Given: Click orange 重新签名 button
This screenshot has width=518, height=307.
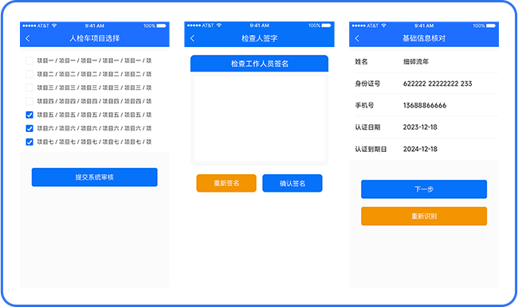Looking at the screenshot, I should (x=226, y=183).
